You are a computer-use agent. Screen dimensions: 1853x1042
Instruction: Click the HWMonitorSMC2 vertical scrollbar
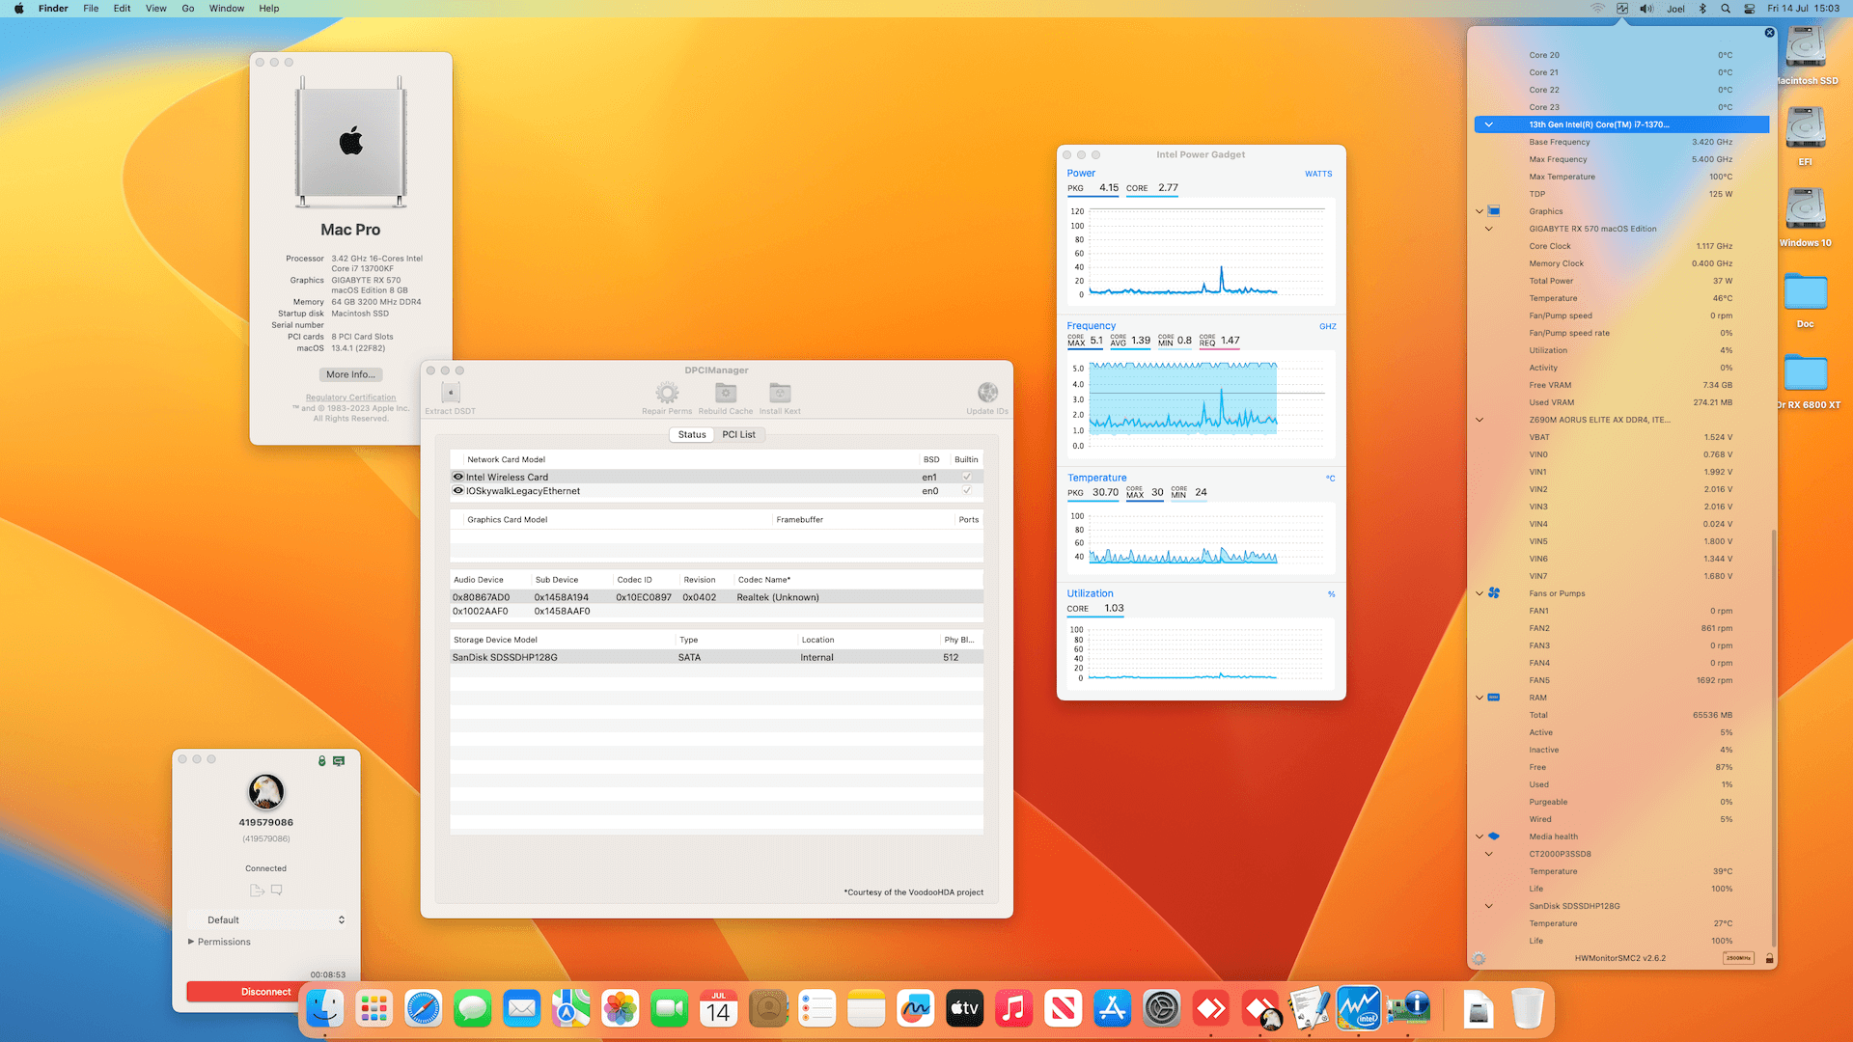(x=1774, y=738)
